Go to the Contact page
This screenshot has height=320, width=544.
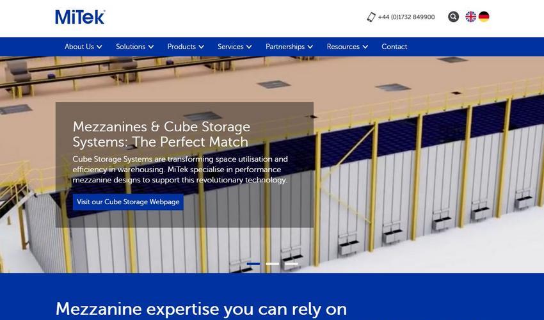(394, 47)
